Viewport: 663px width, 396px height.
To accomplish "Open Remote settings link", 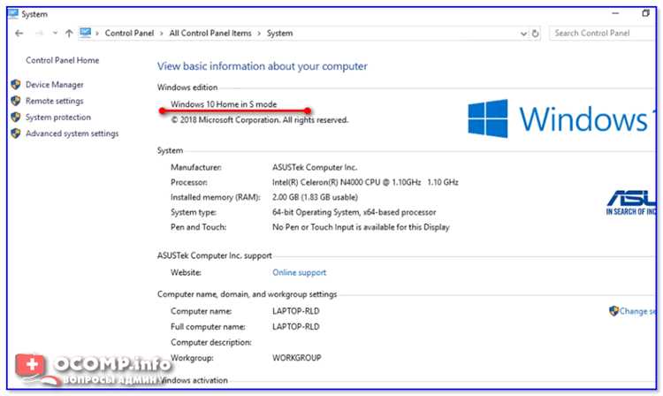I will (55, 101).
